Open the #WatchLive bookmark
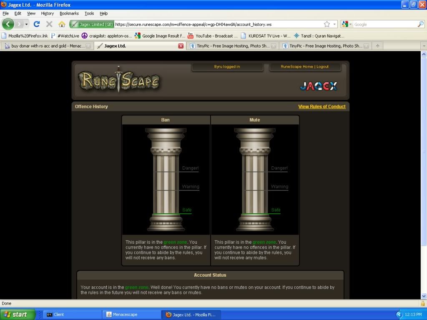Screen dimensions: 427x320 65,36
